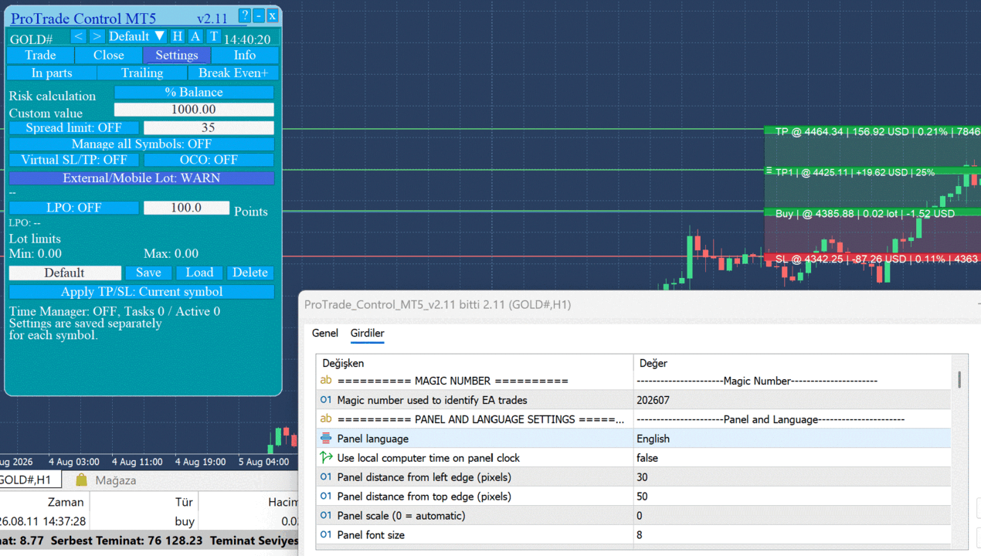Edit LPO points value 100.0
The image size is (981, 556).
186,208
